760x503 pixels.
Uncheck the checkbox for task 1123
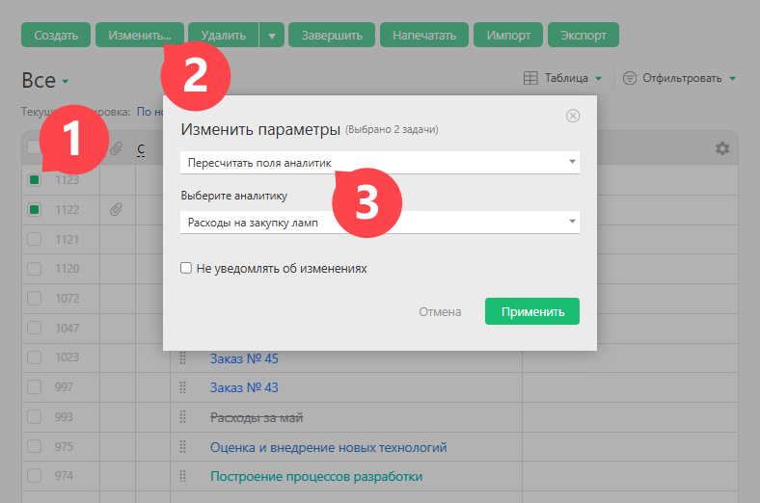[x=35, y=180]
